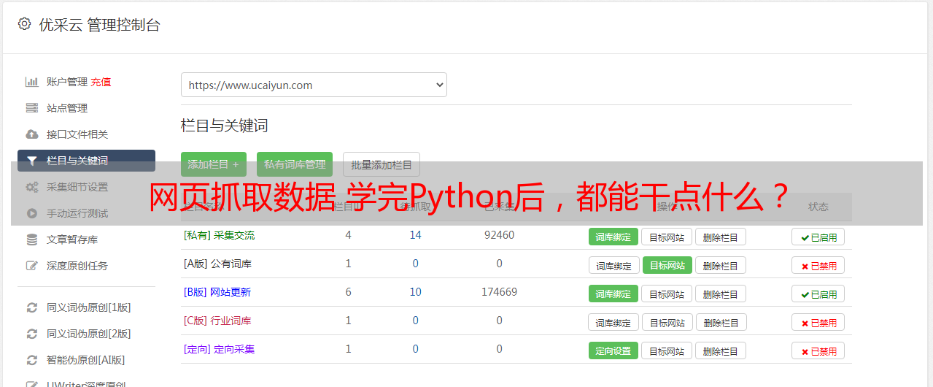Click the gear icon beside 优采云 管理控制台
This screenshot has height=387, width=933.
point(24,24)
